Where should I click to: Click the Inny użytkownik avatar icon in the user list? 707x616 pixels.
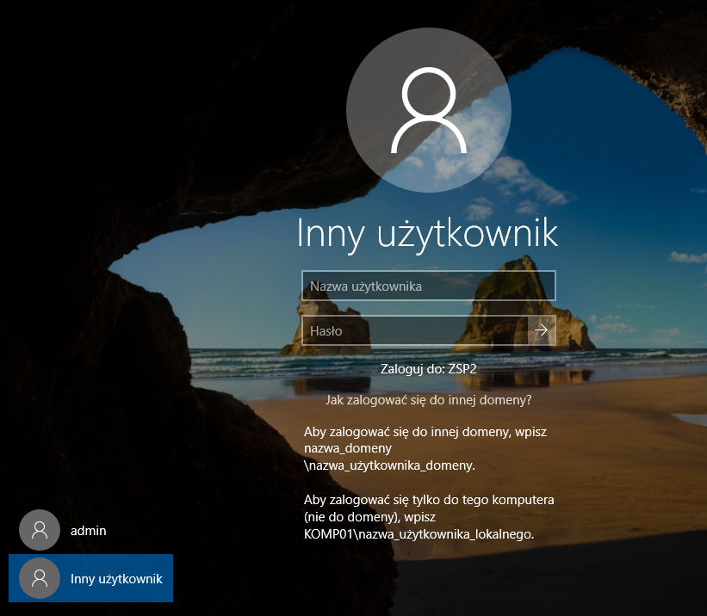click(x=40, y=579)
